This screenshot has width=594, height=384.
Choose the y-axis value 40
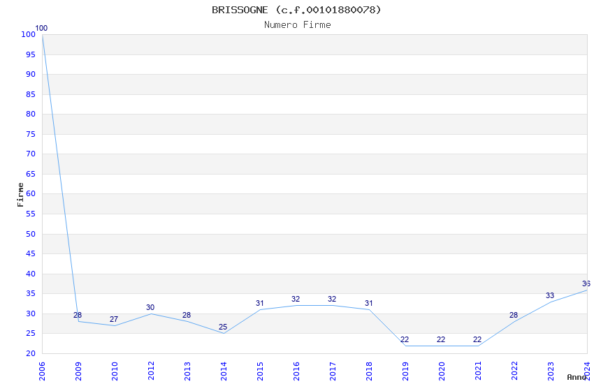(31, 274)
